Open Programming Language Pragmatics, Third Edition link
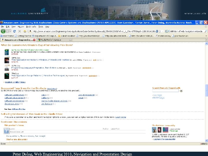 (34, 68)
